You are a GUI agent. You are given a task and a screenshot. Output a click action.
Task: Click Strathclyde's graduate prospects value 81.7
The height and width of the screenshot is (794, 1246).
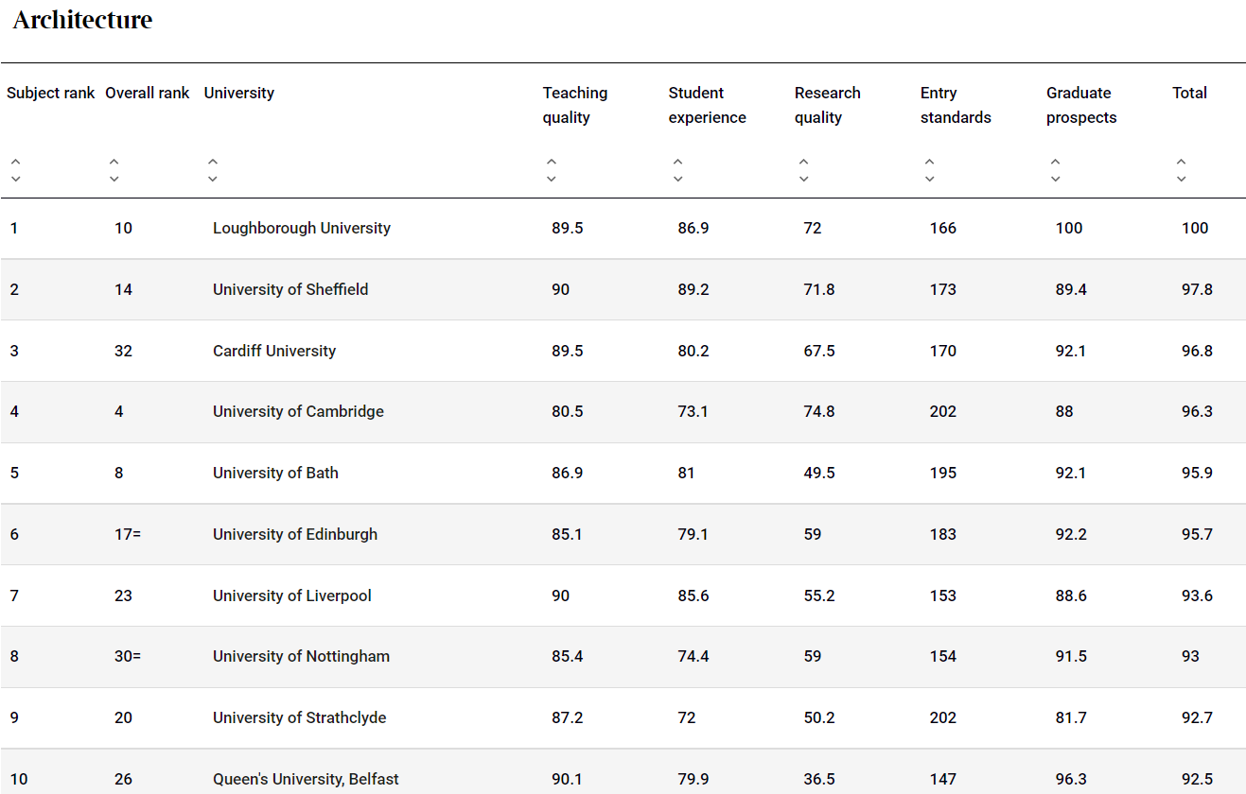(1071, 717)
